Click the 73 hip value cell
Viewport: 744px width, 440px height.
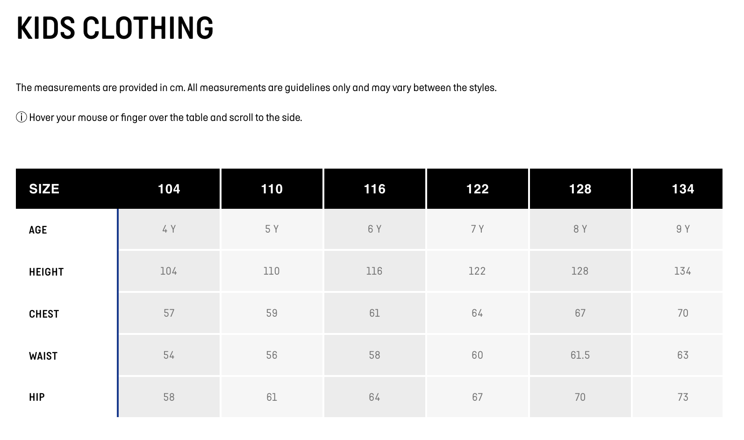[683, 397]
